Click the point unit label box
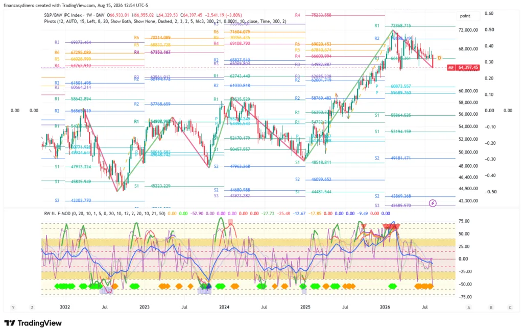The image size is (523, 334). click(x=468, y=16)
